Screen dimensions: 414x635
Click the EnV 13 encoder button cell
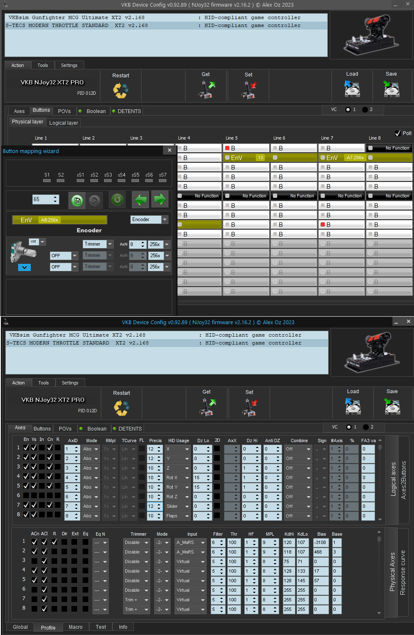246,158
